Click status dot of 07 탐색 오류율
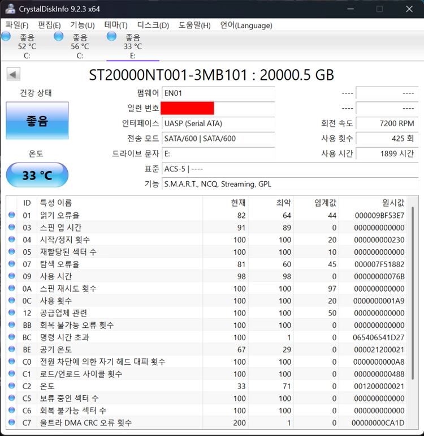This screenshot has height=436, width=424. point(12,264)
